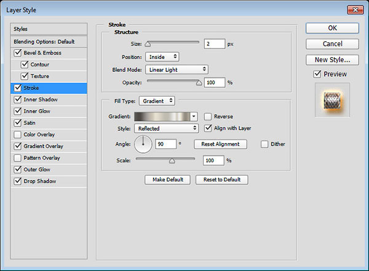Open the Styles panel
Screen dimensions: 369x271
pyautogui.click(x=49, y=29)
